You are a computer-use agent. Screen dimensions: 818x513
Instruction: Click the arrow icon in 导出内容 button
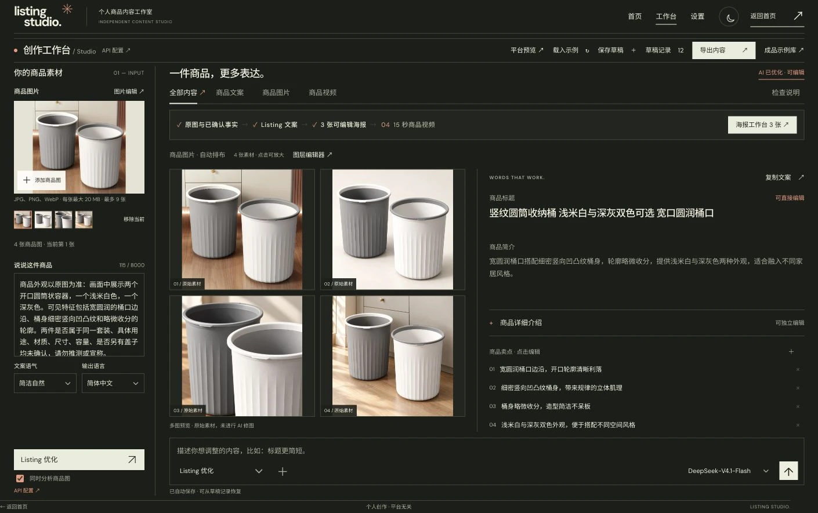[x=745, y=50]
